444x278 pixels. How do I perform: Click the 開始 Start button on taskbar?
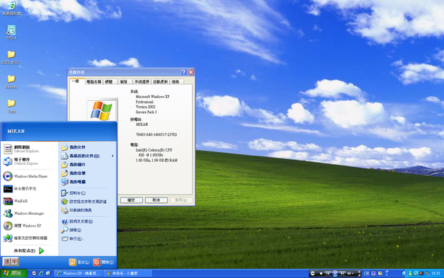12,273
